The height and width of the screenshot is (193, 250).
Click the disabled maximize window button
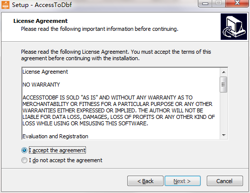(219, 3)
